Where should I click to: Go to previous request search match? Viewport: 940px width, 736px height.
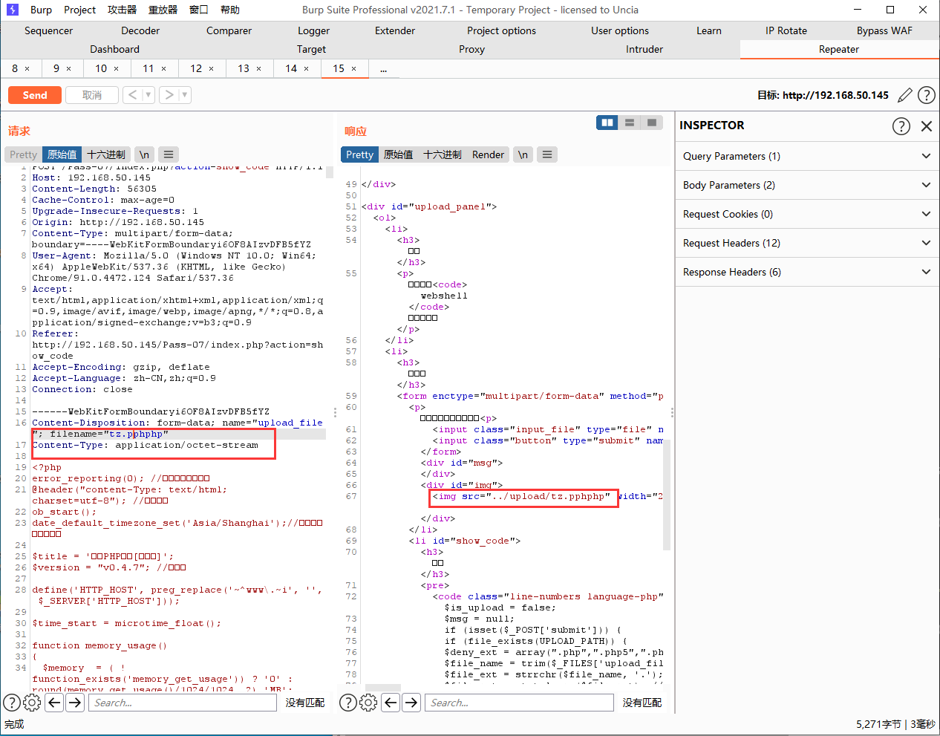pos(54,703)
